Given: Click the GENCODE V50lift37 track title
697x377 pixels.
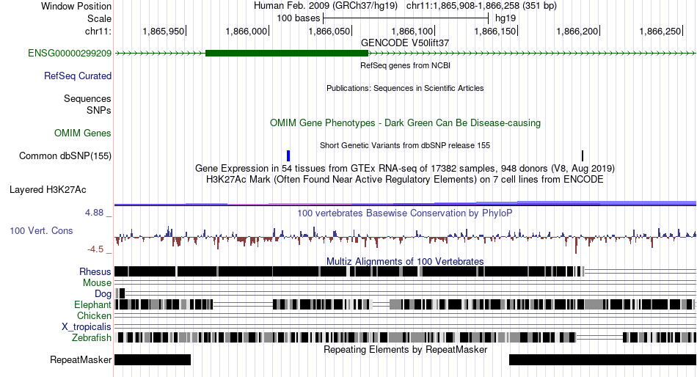Looking at the screenshot, I should (405, 43).
